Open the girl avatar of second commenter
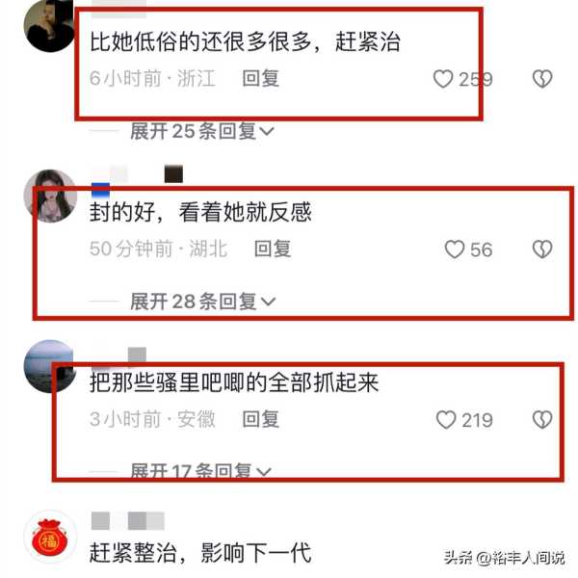578x578 pixels. (x=50, y=197)
